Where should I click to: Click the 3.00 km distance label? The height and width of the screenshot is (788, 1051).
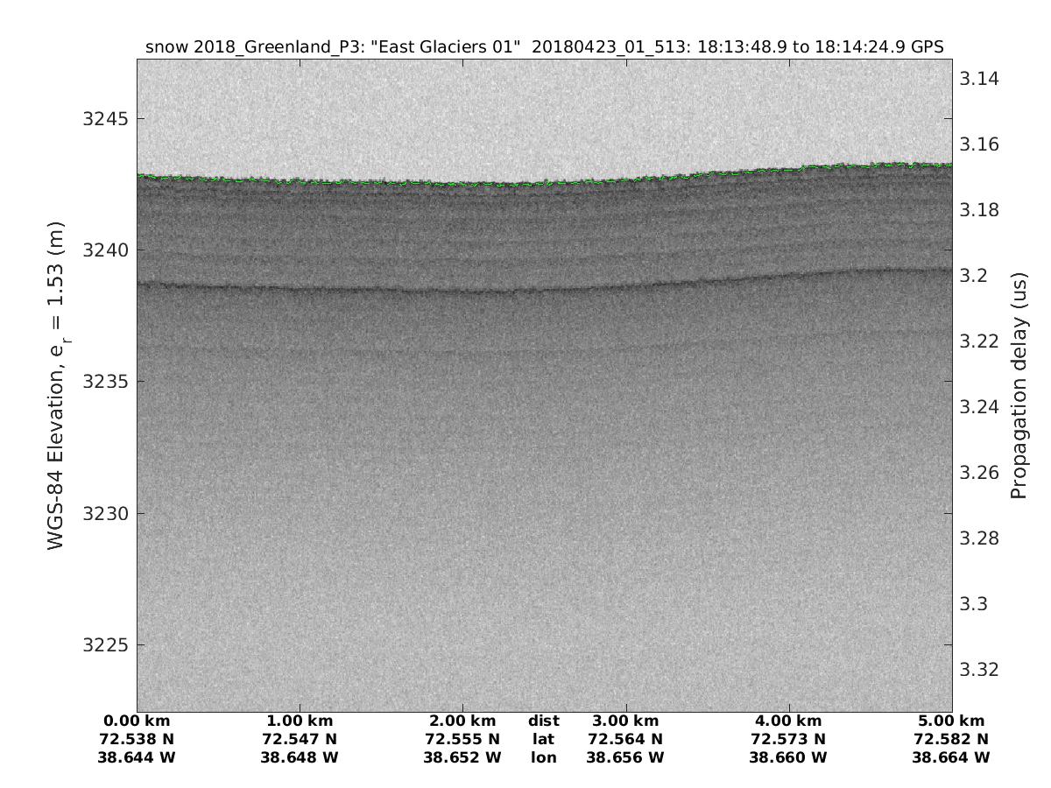click(625, 721)
